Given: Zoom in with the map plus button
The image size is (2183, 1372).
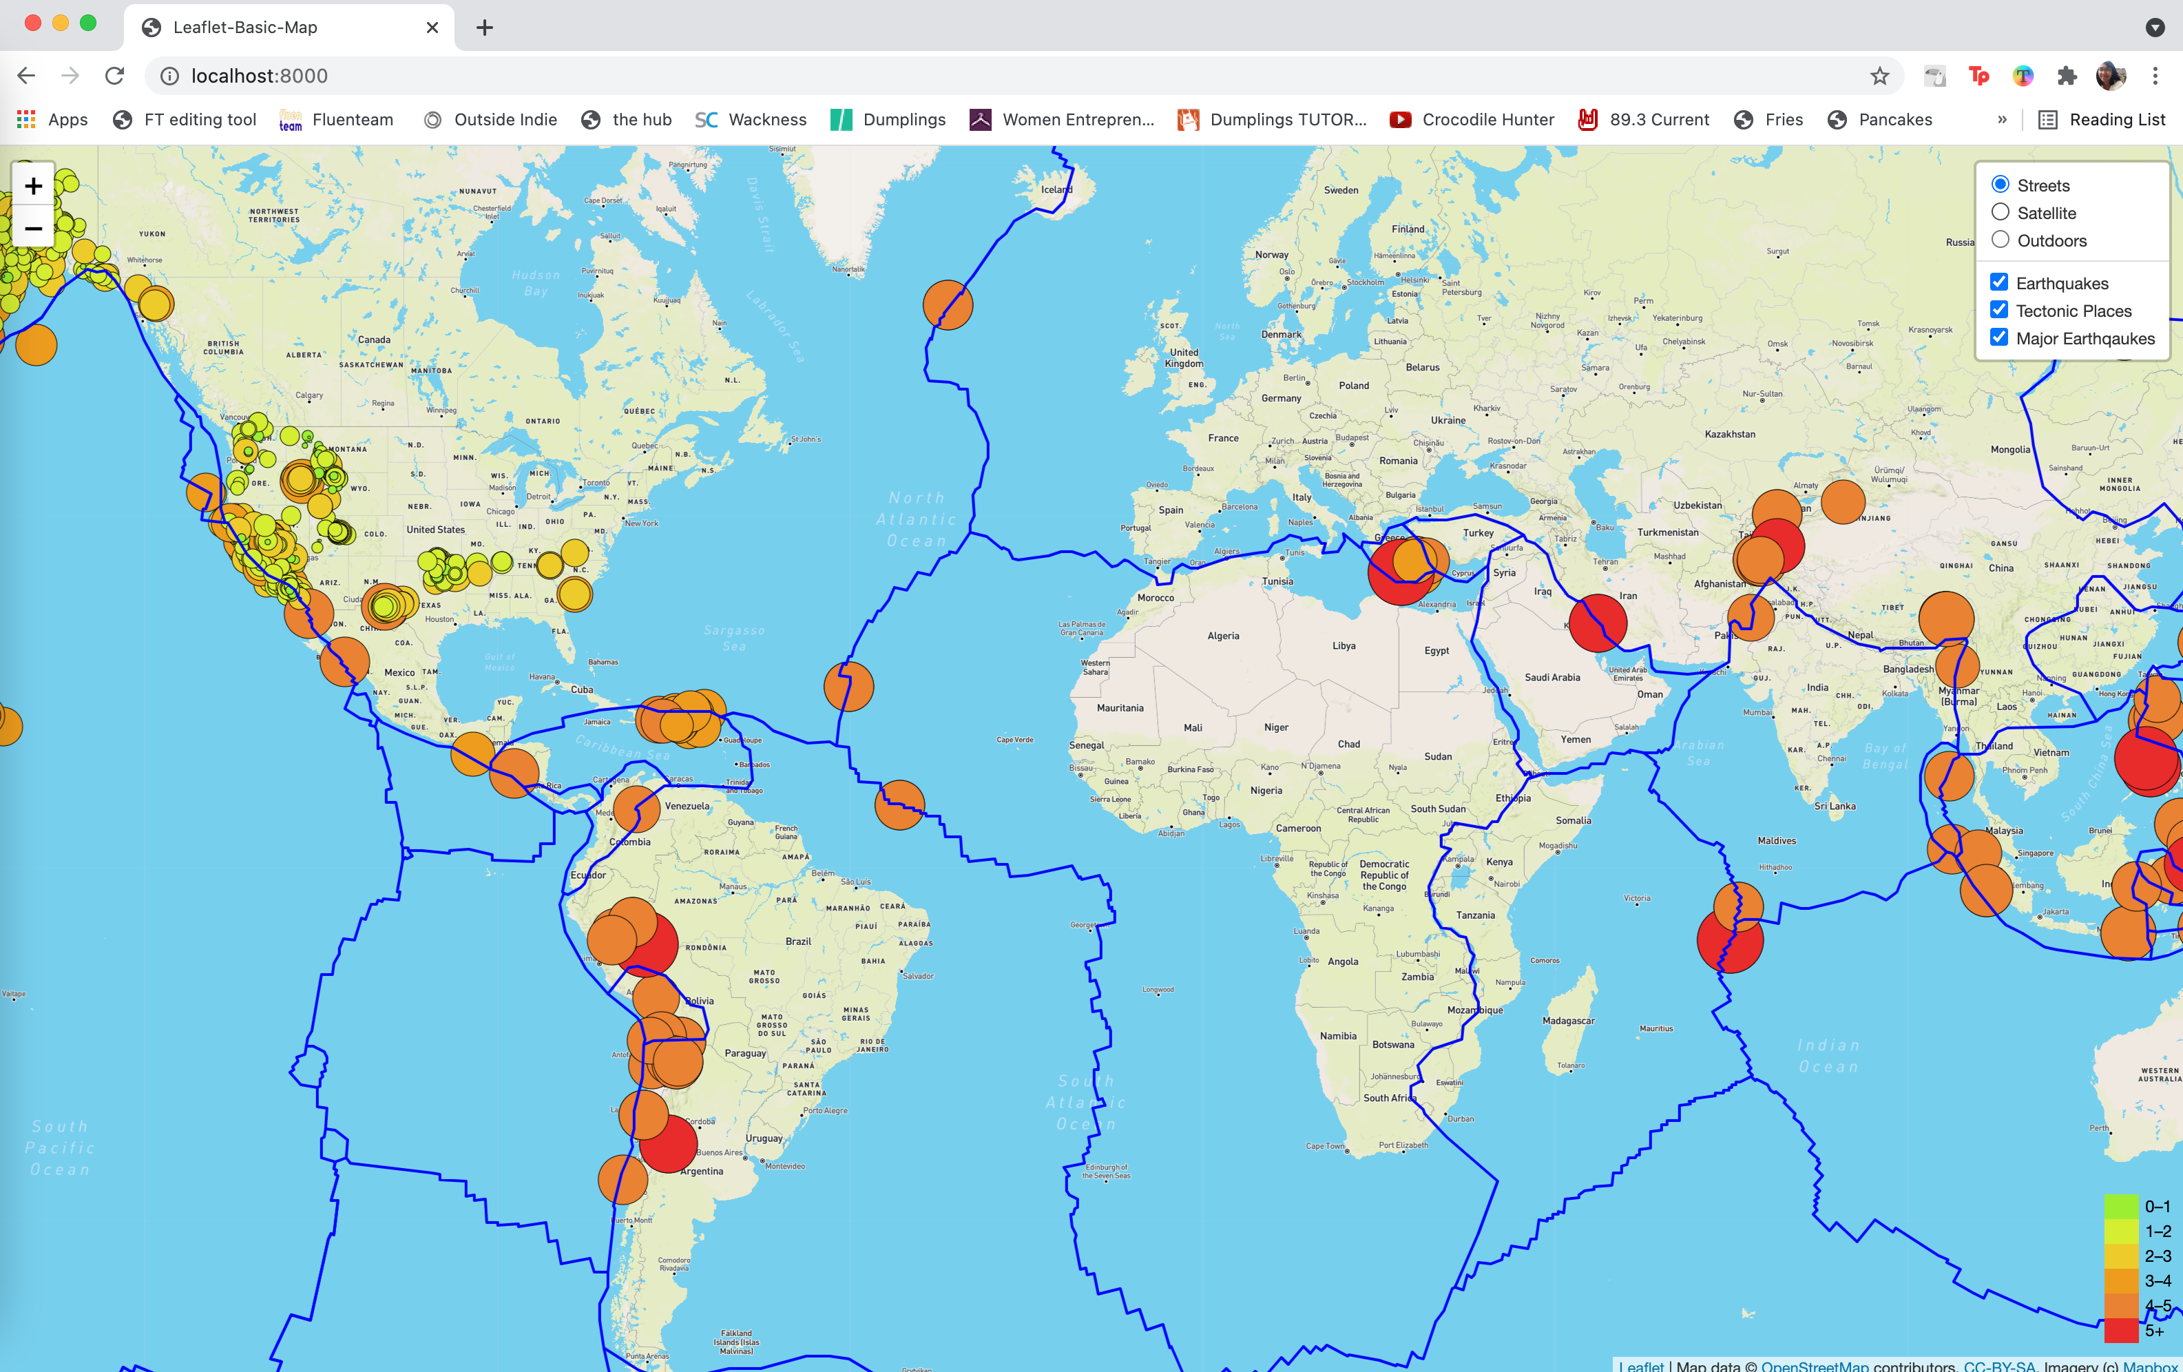Looking at the screenshot, I should 34,186.
